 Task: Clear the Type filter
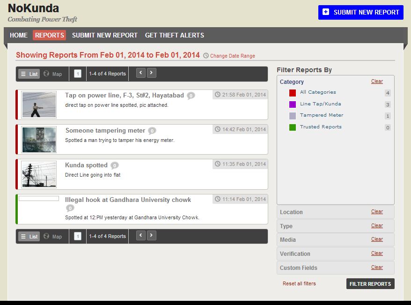377,225
